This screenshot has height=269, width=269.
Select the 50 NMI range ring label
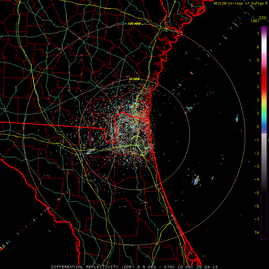tap(134, 79)
